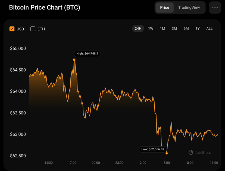The image size is (225, 171).
Task: Click the 17:00 time axis label
Action: (x=72, y=163)
